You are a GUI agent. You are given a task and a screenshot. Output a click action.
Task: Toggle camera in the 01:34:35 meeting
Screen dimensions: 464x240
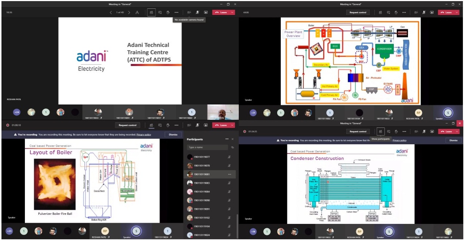[416, 132]
